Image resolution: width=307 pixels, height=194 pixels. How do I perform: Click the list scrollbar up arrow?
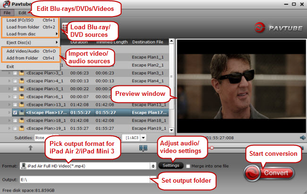[x=171, y=41]
